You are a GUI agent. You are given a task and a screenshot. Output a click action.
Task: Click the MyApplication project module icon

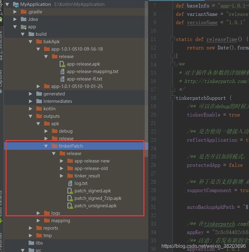16,4
